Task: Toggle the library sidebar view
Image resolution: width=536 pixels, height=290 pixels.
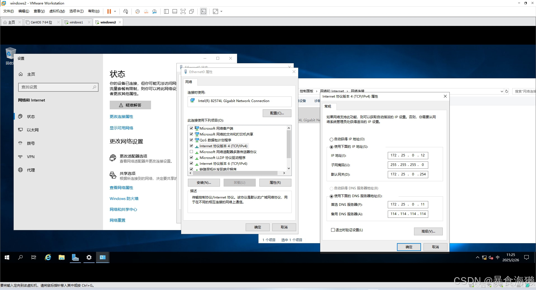Action: [x=166, y=11]
